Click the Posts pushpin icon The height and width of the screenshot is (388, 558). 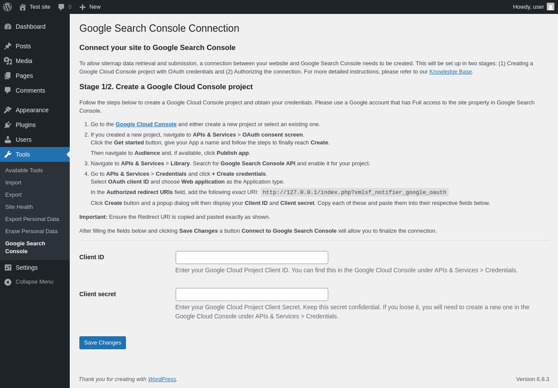(x=8, y=46)
